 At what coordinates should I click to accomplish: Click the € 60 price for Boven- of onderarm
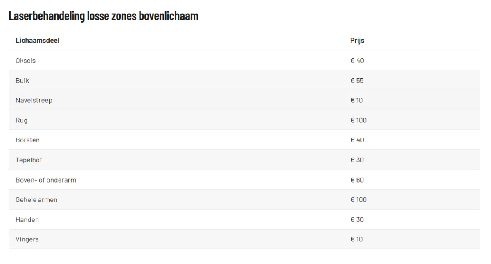(x=357, y=180)
